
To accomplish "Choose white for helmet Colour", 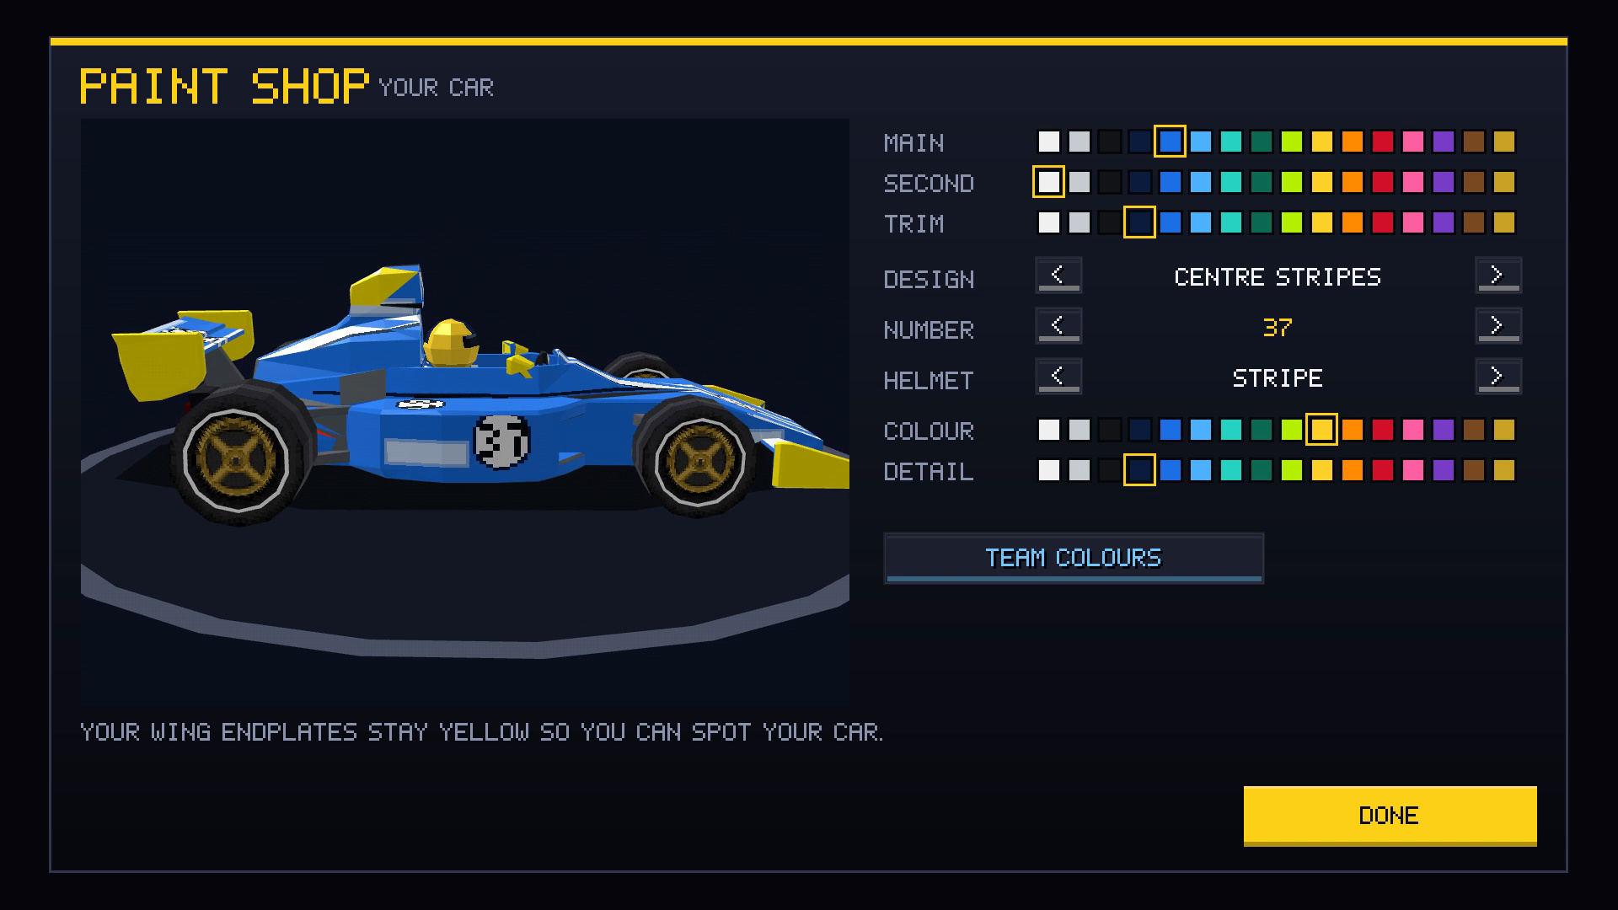I will point(1049,430).
